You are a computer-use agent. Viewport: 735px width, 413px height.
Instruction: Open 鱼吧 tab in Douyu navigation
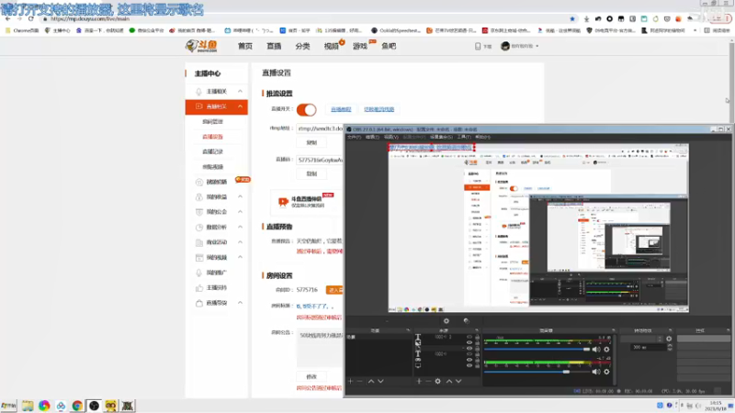pyautogui.click(x=388, y=46)
